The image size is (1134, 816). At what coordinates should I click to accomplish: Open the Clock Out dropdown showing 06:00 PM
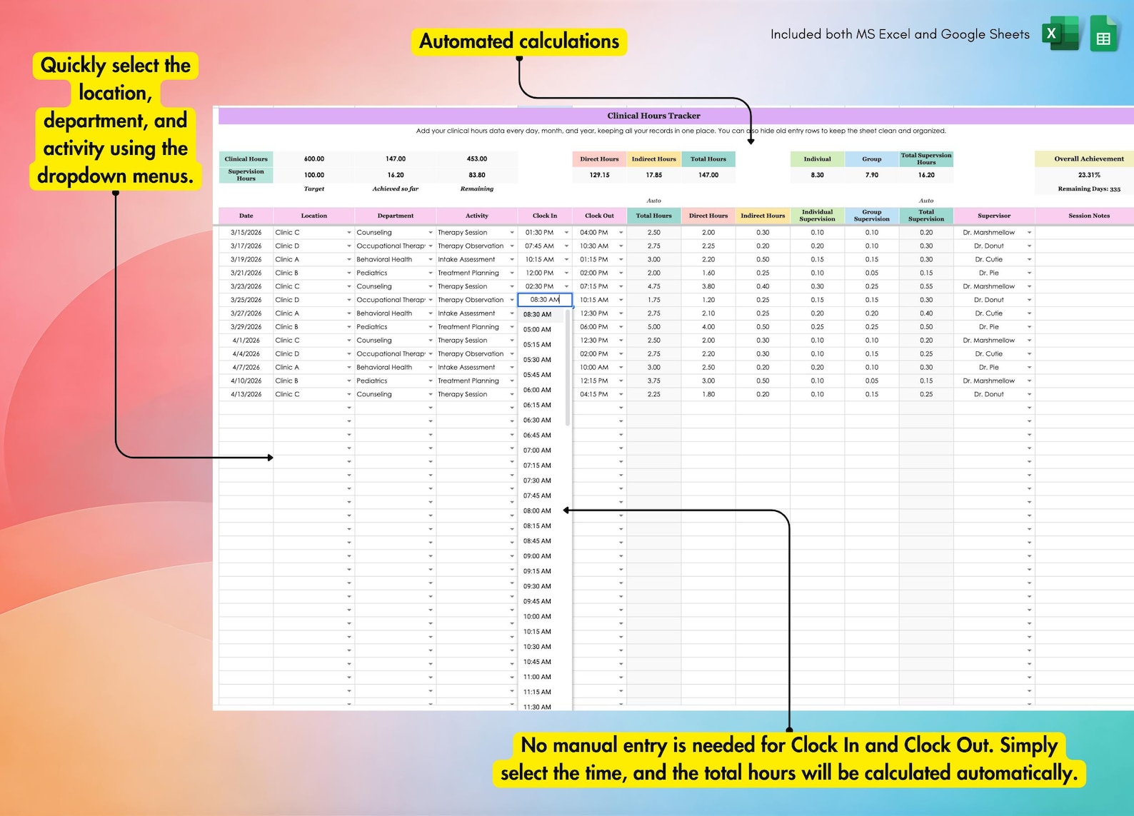[x=621, y=327]
